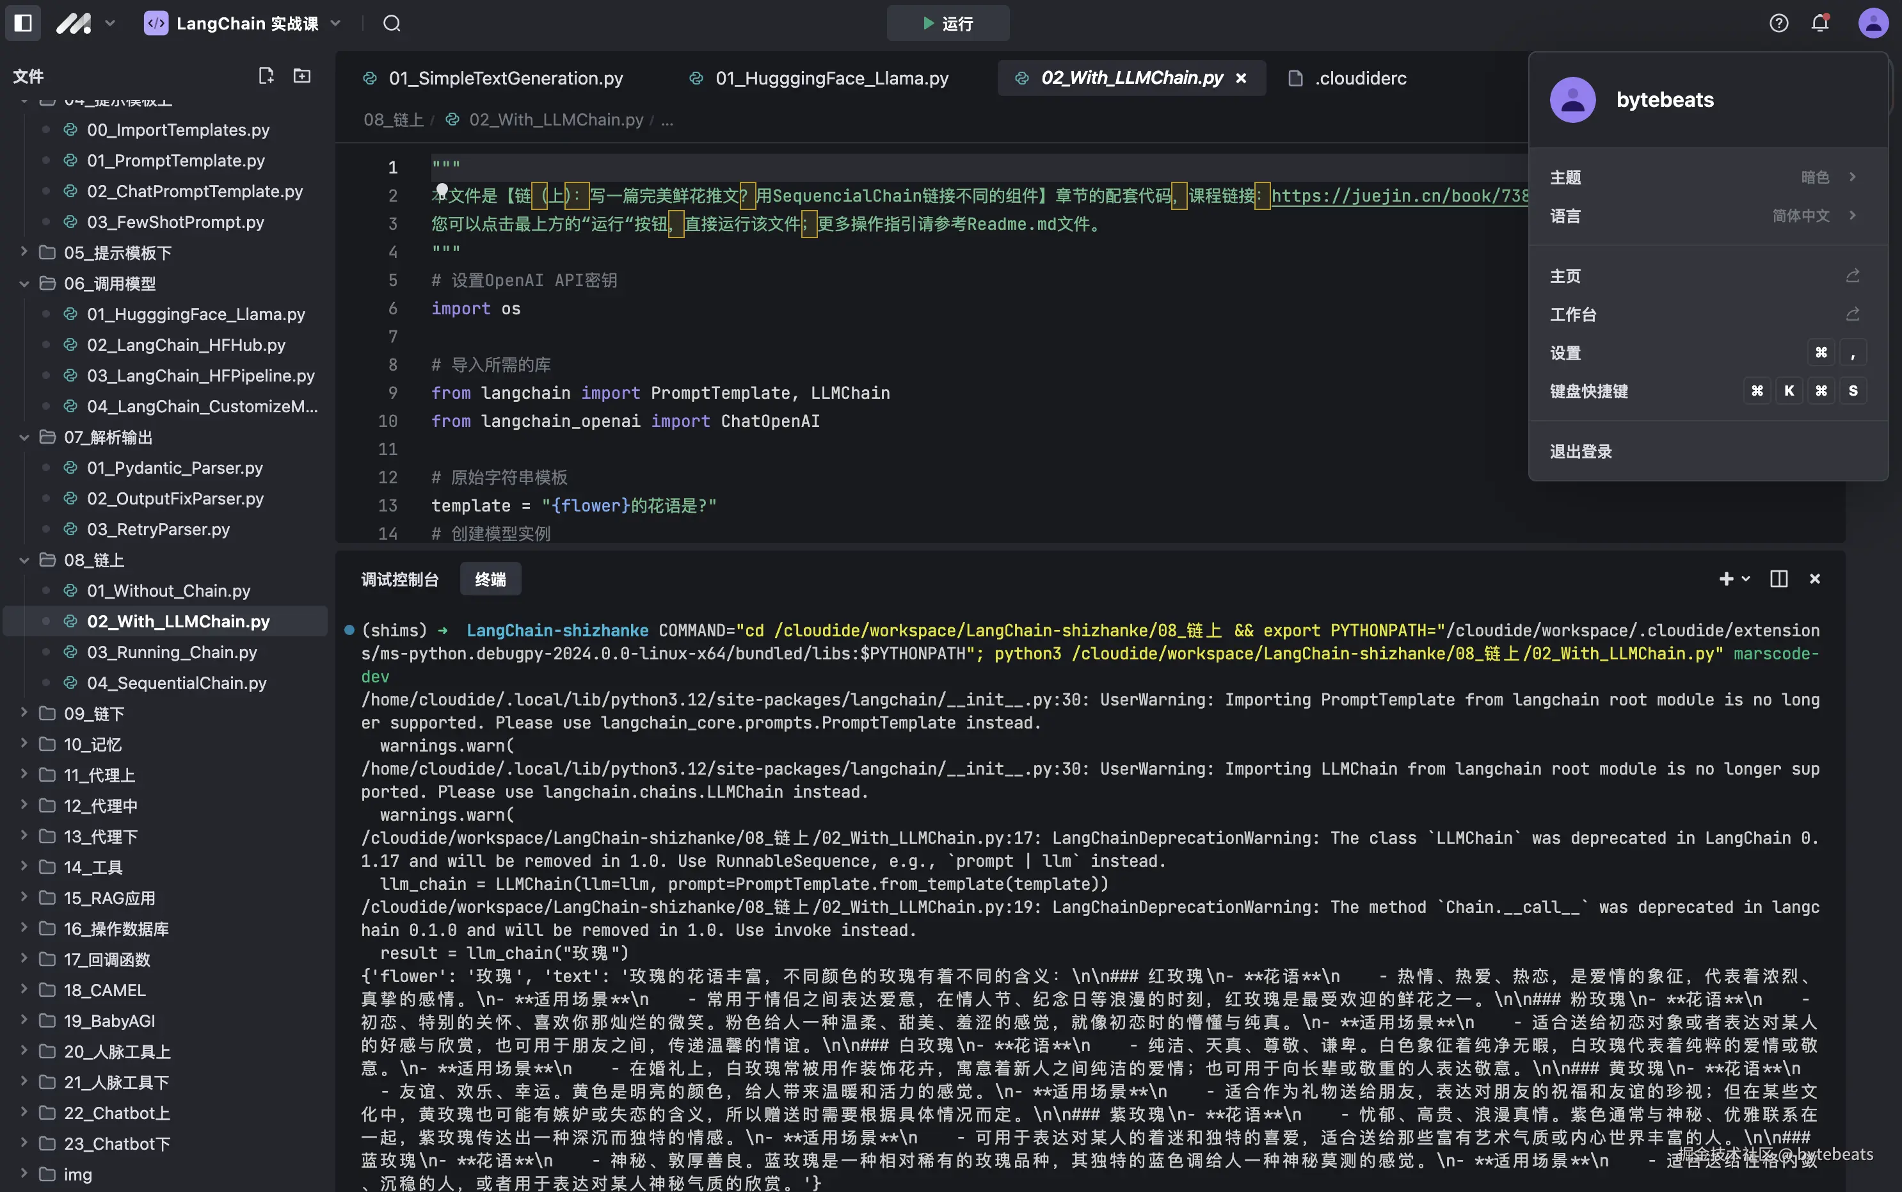Expand the 15_RAG应用 folder

click(166, 898)
